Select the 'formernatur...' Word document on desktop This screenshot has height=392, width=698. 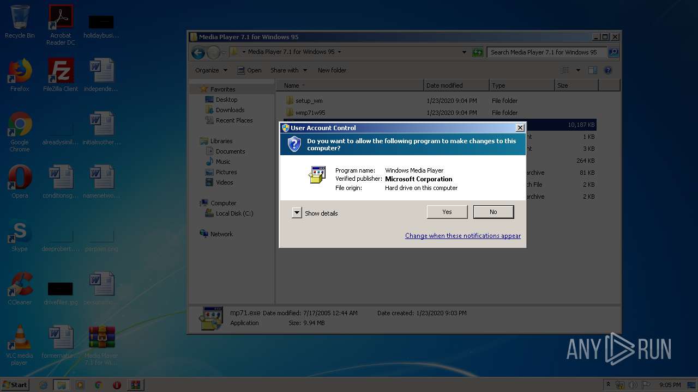(x=61, y=342)
